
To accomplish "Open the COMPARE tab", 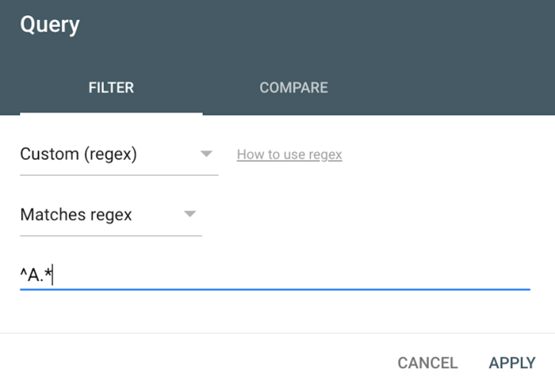I will point(293,88).
